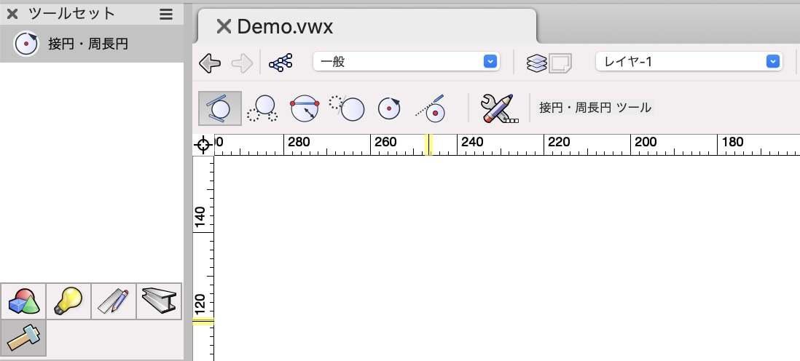Select tangent-to-two-lines circle mode
Viewport: 800px width, 361px height.
point(220,108)
